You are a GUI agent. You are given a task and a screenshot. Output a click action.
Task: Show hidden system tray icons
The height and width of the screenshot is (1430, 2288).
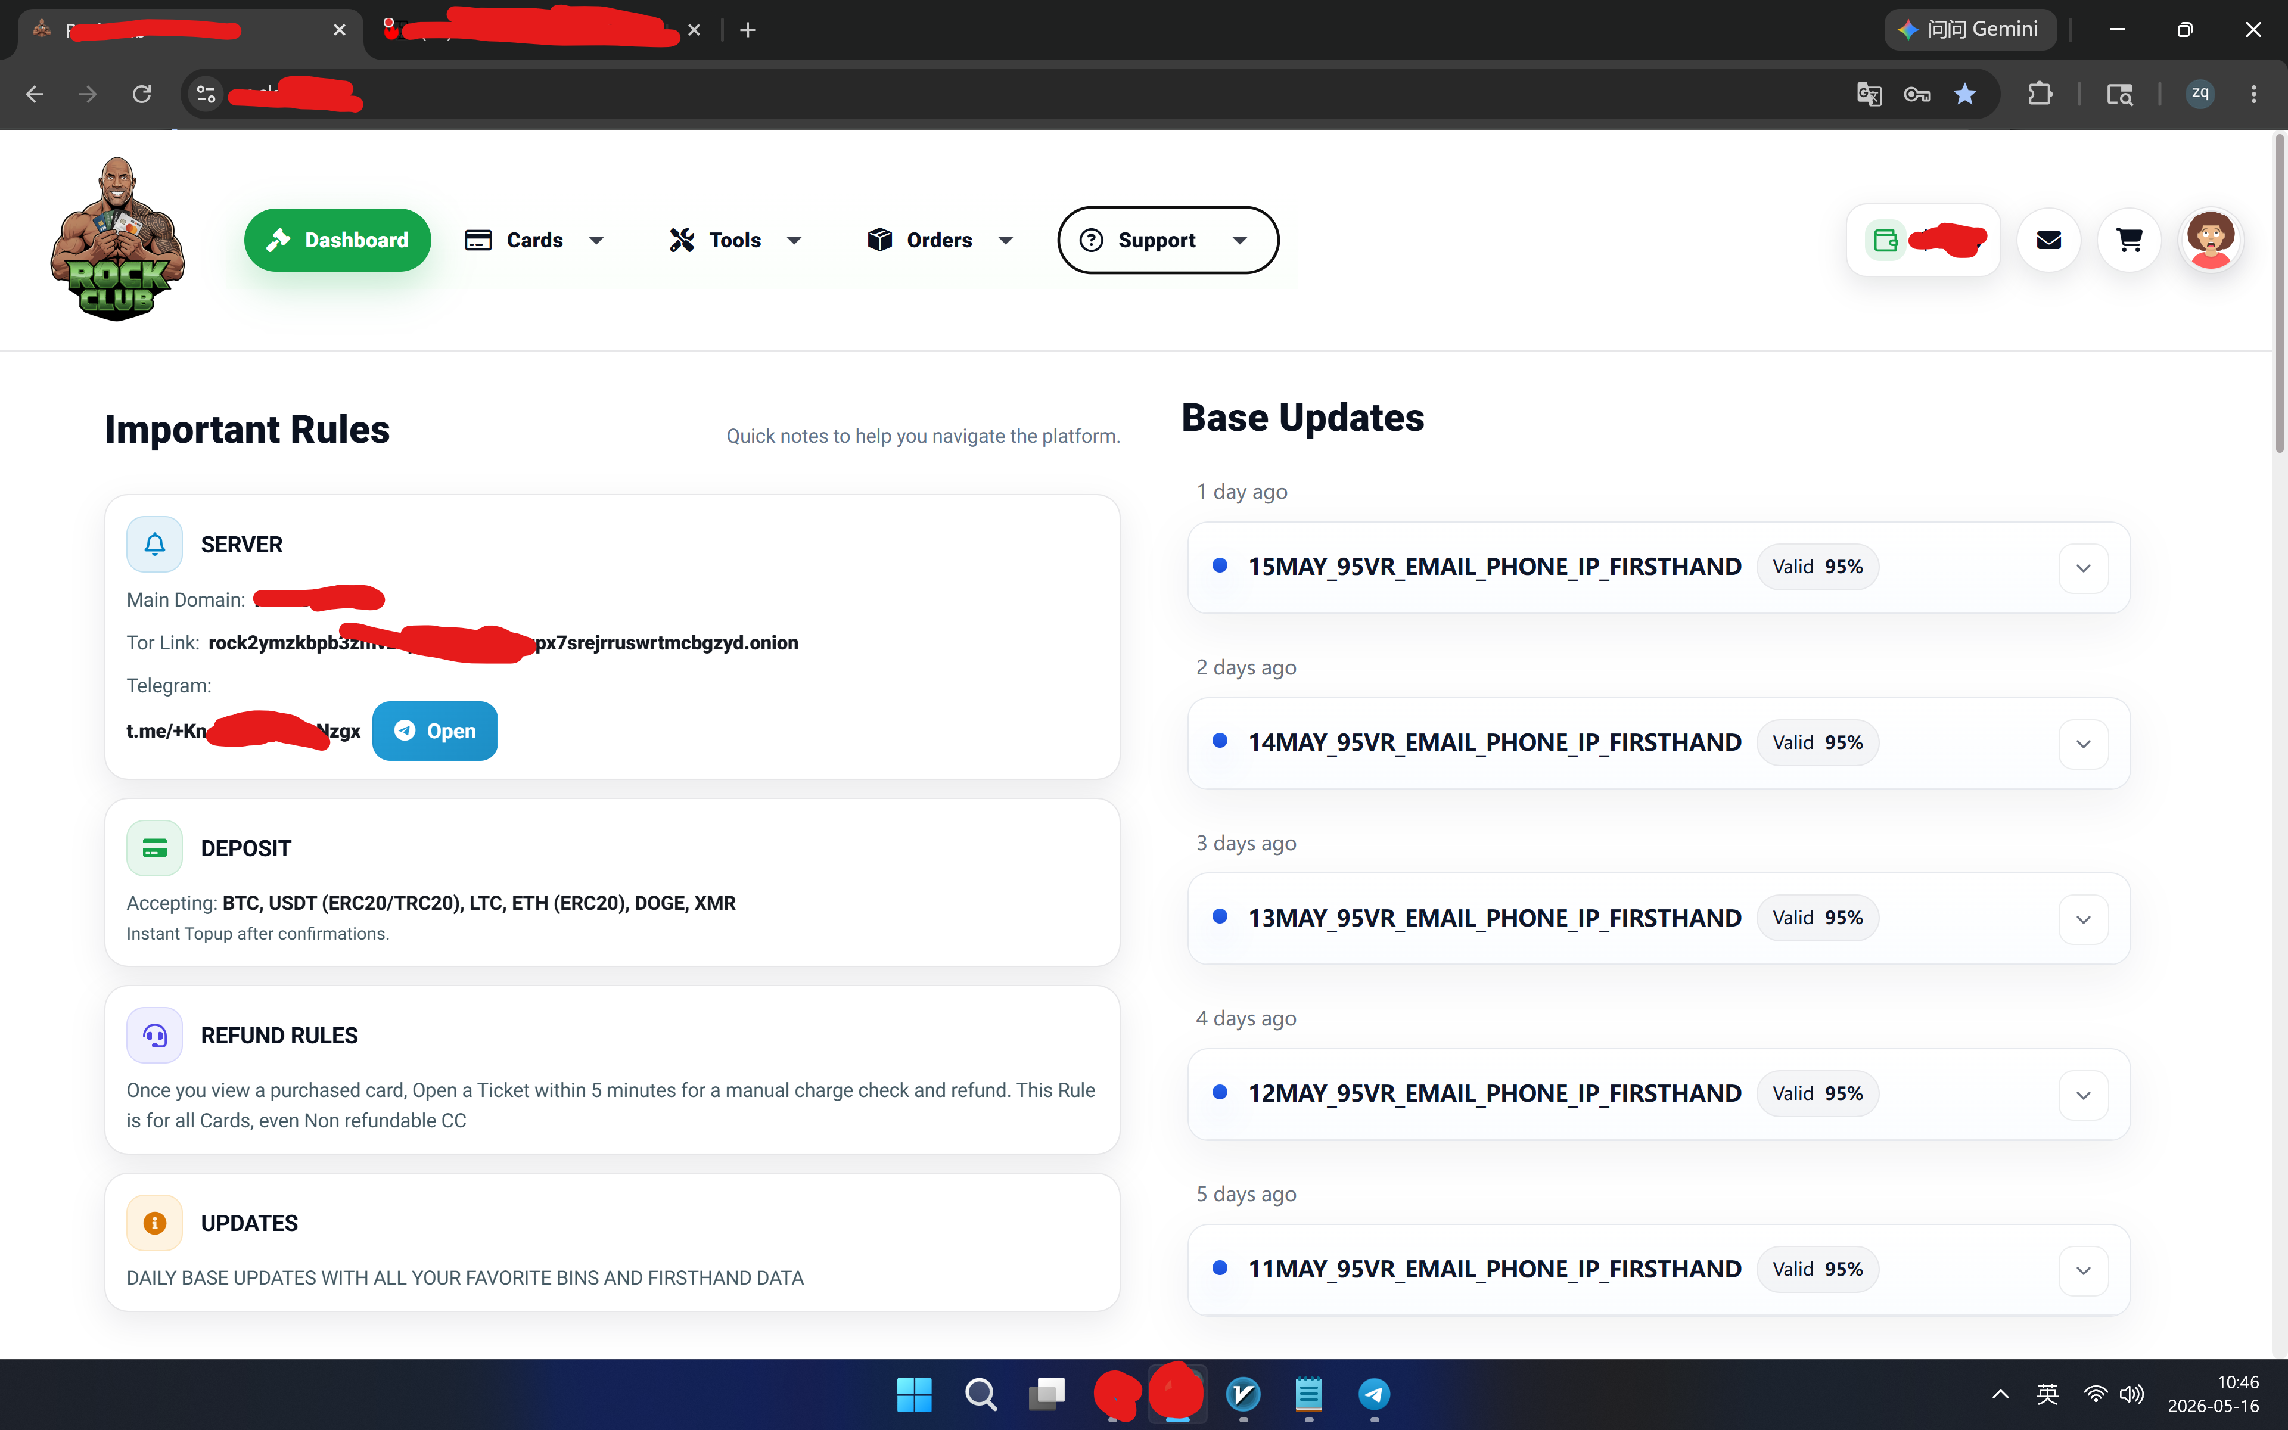tap(2000, 1394)
